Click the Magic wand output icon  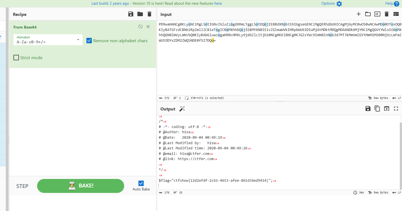click(x=182, y=109)
